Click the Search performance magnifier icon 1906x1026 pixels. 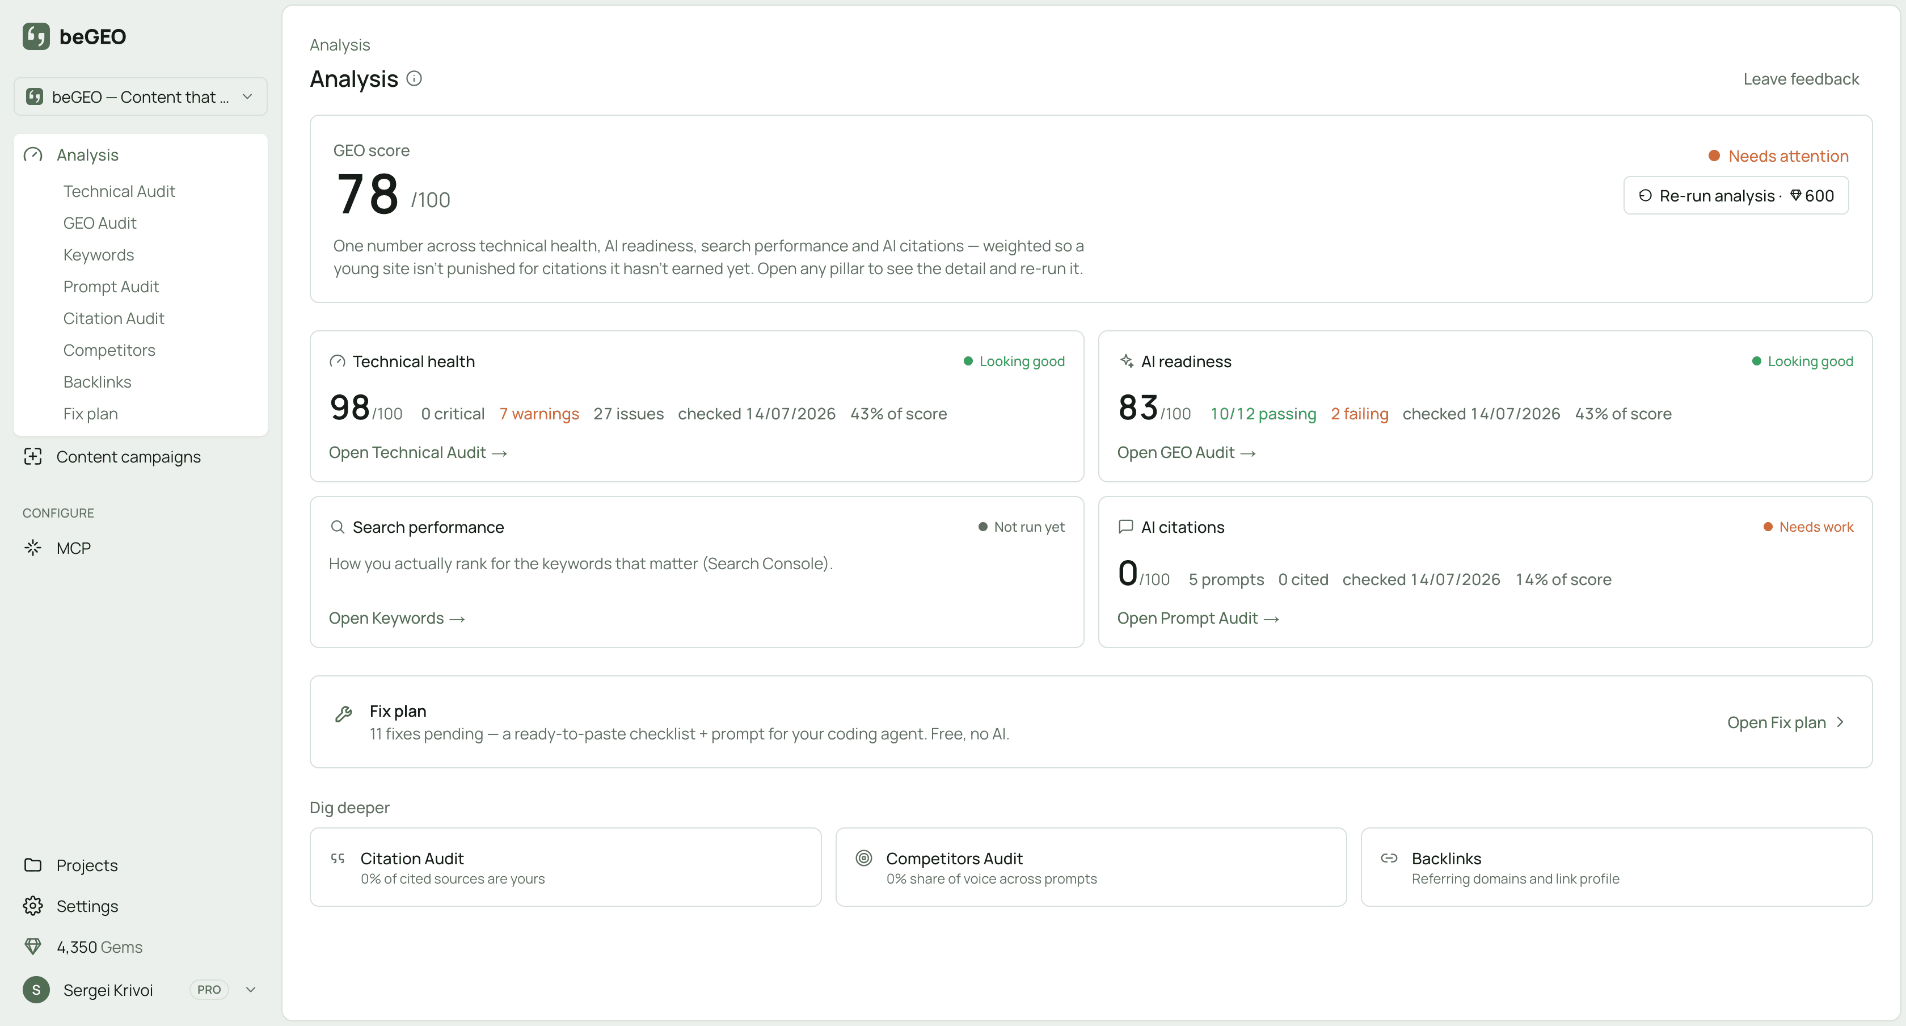(x=338, y=527)
